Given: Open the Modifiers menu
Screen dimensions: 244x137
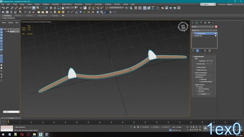Looking at the screenshot, I should pos(46,4).
